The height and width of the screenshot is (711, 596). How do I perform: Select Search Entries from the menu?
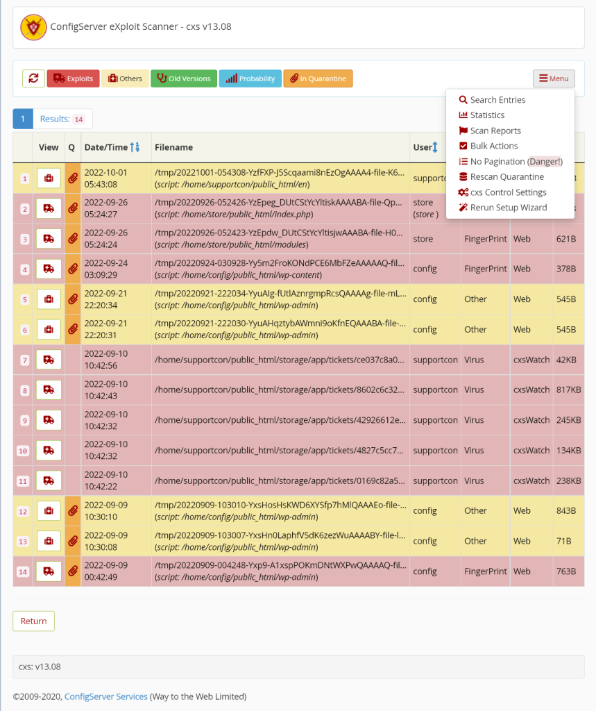[x=497, y=100]
